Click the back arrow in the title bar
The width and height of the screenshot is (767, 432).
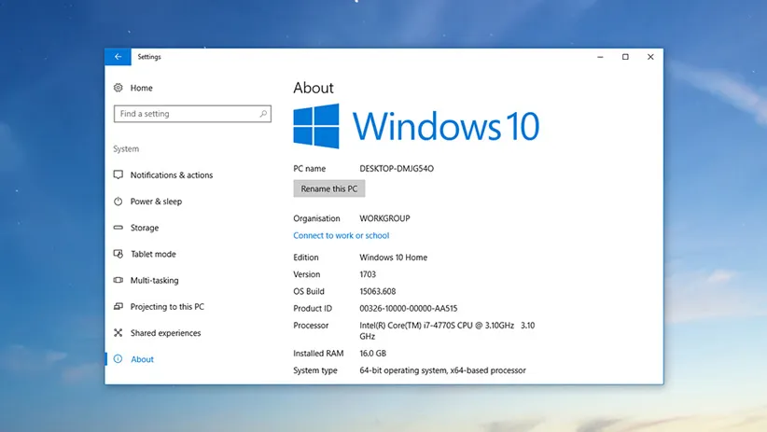coord(118,57)
